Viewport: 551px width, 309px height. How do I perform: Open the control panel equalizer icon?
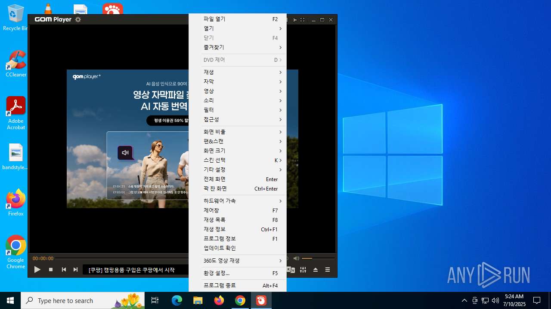click(x=303, y=270)
